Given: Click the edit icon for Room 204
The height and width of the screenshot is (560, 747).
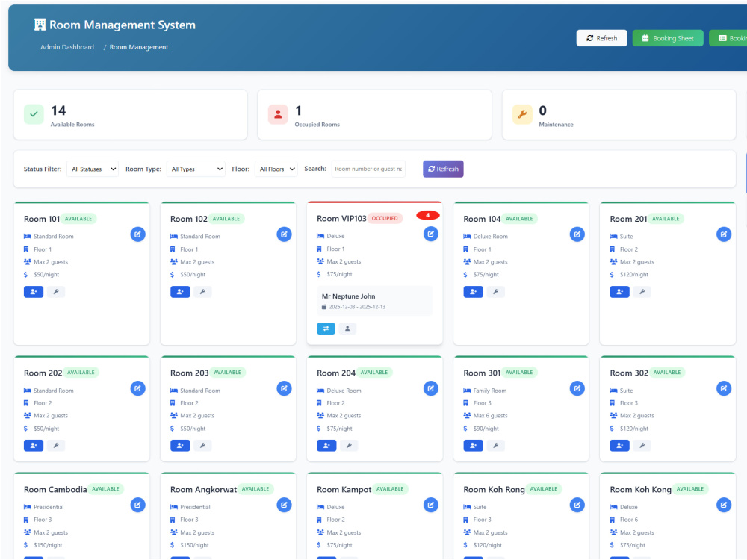Looking at the screenshot, I should [431, 388].
